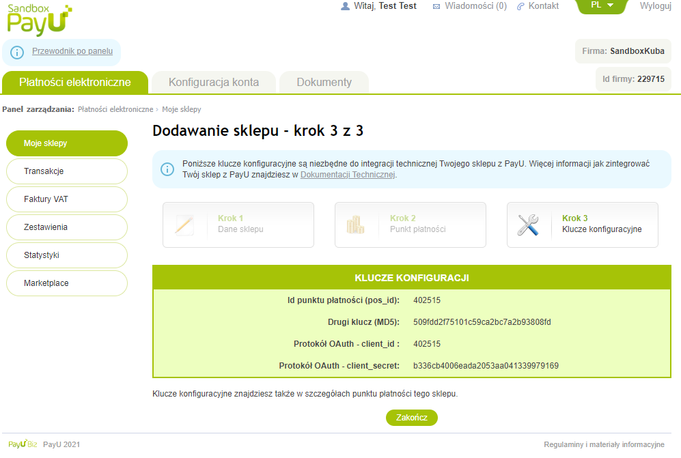
Task: Open Transakcje in the sidebar
Action: (x=67, y=171)
